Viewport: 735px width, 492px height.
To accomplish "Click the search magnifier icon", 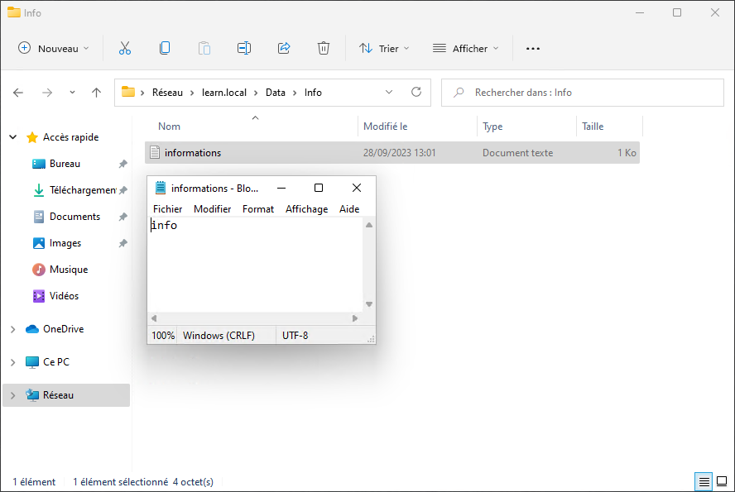I will pyautogui.click(x=459, y=93).
